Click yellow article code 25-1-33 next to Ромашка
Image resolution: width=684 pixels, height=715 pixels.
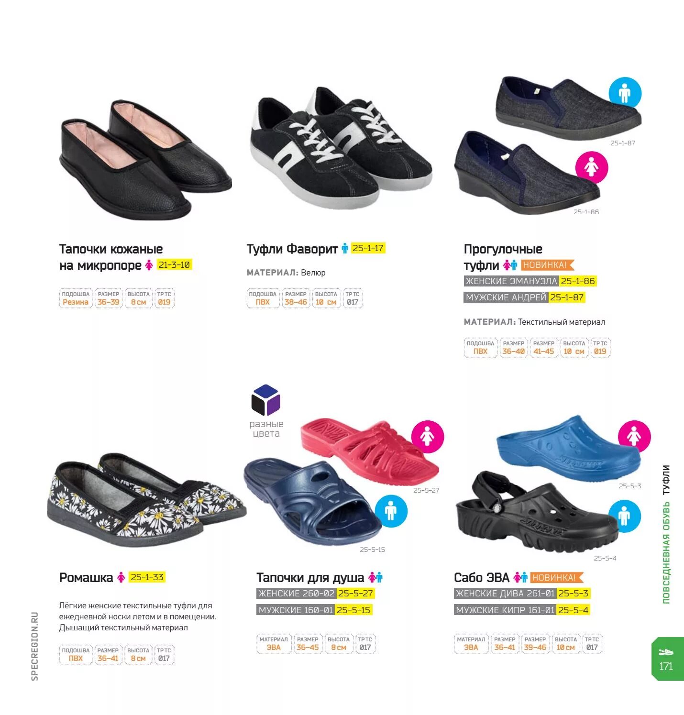[x=147, y=577]
